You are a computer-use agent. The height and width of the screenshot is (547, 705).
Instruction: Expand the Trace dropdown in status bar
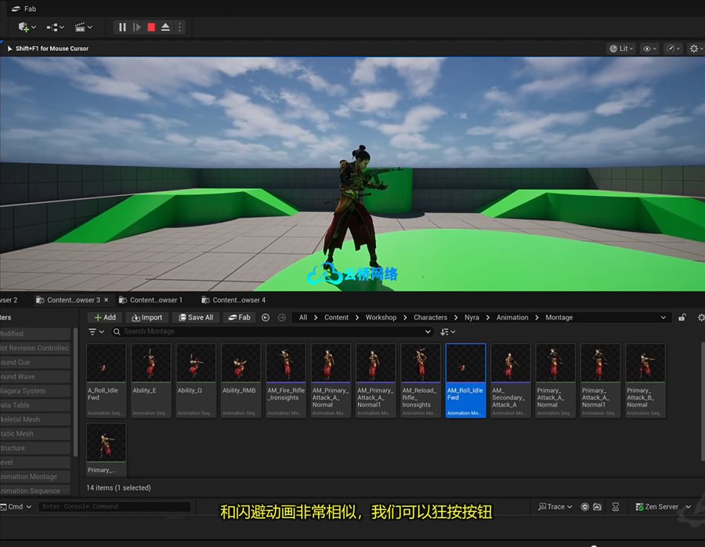coord(555,507)
